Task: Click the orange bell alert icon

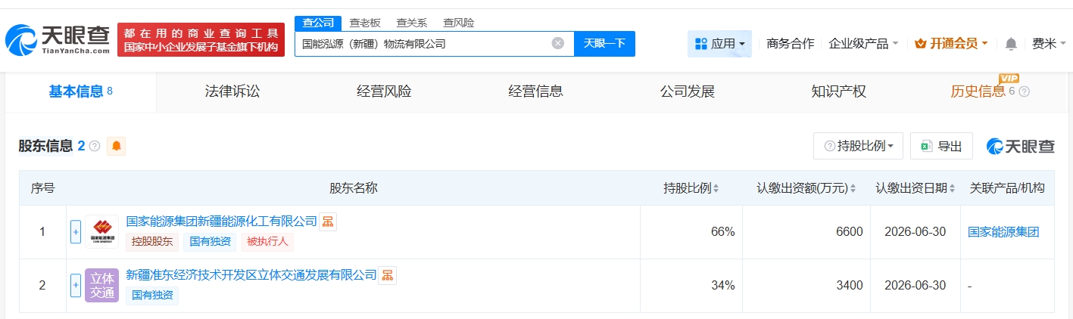Action: point(116,146)
